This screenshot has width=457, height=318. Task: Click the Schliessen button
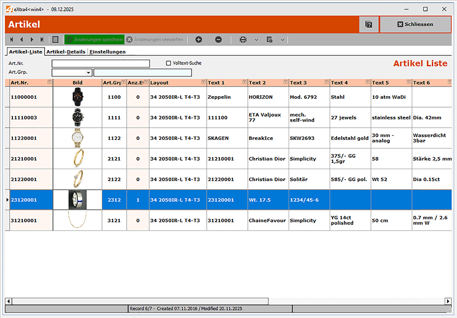pos(415,24)
